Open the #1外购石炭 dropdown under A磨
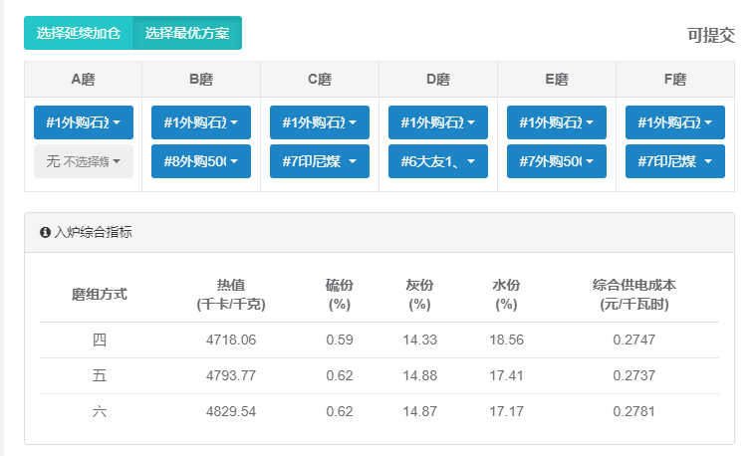This screenshot has width=755, height=456. [x=84, y=122]
